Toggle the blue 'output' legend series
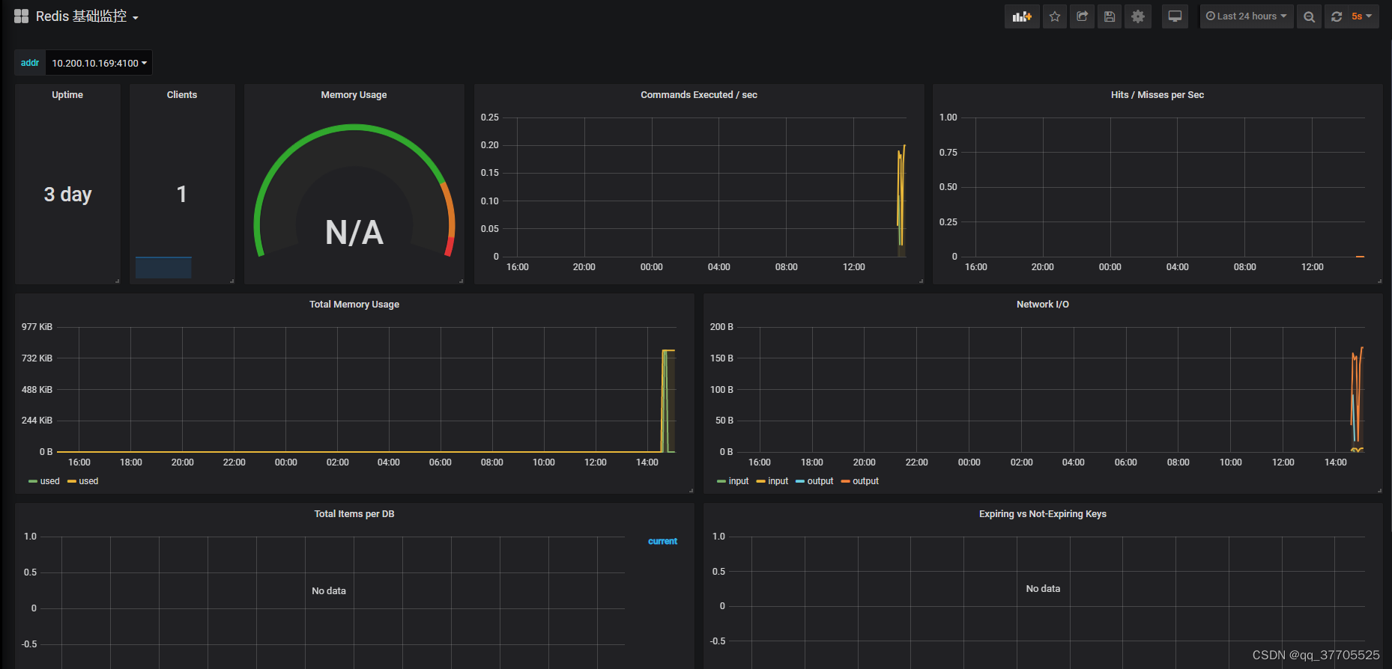 point(820,481)
